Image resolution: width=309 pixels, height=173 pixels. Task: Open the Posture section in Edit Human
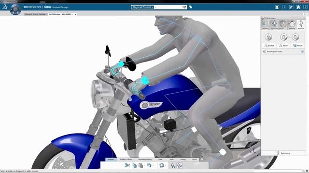pos(301,25)
